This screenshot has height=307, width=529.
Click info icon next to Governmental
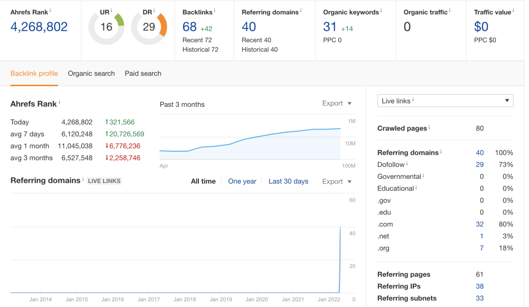(x=423, y=176)
